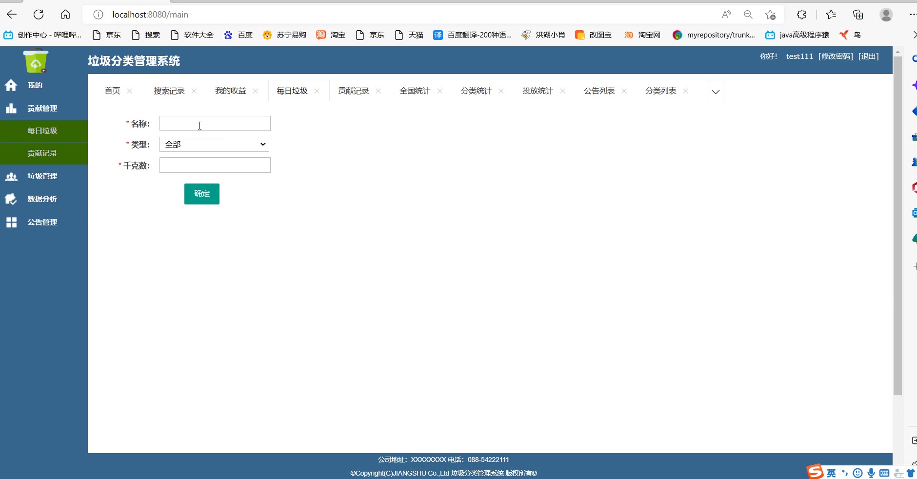Toggle the read aloud icon in address bar
The width and height of the screenshot is (917, 479).
click(726, 15)
